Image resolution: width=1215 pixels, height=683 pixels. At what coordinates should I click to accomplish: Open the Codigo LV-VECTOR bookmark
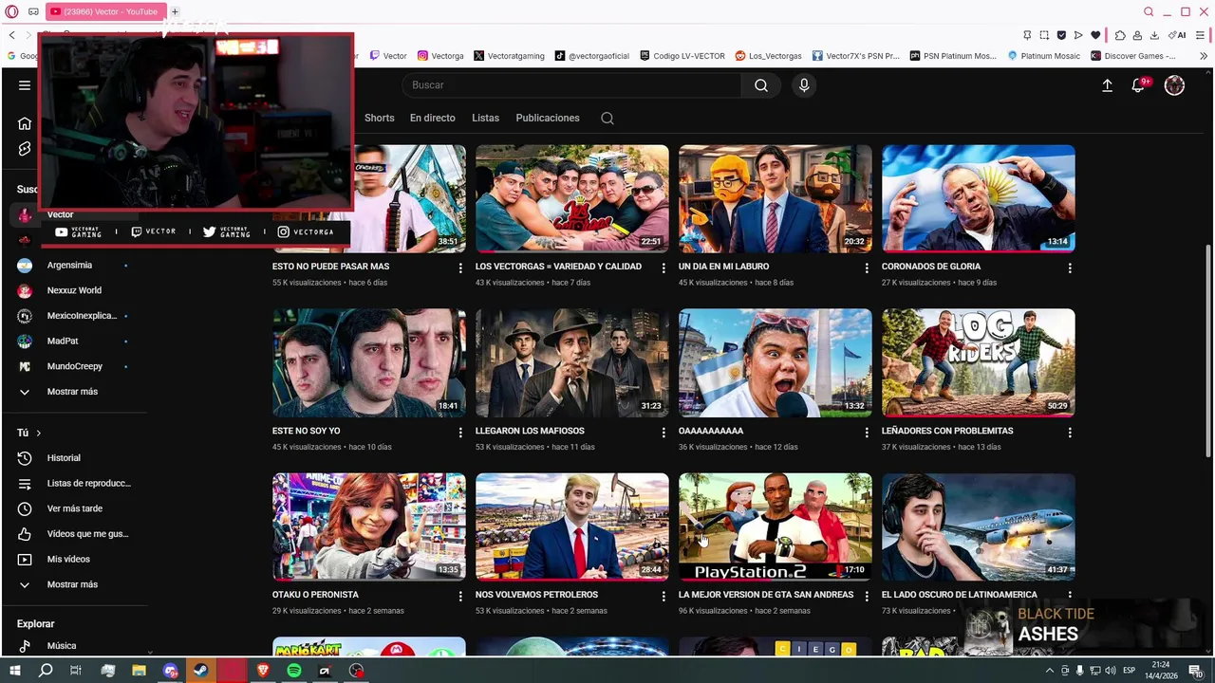[x=682, y=56]
